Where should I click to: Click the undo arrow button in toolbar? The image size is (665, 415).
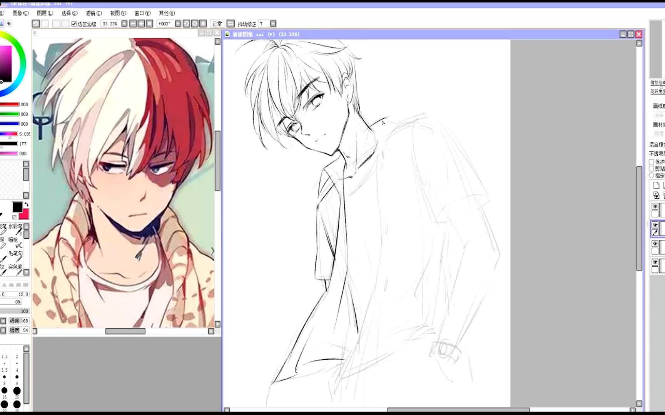[35, 23]
